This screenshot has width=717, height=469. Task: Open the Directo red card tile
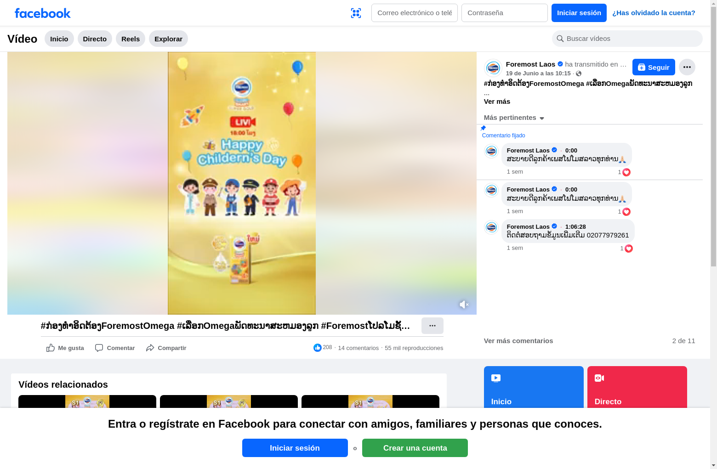click(637, 387)
